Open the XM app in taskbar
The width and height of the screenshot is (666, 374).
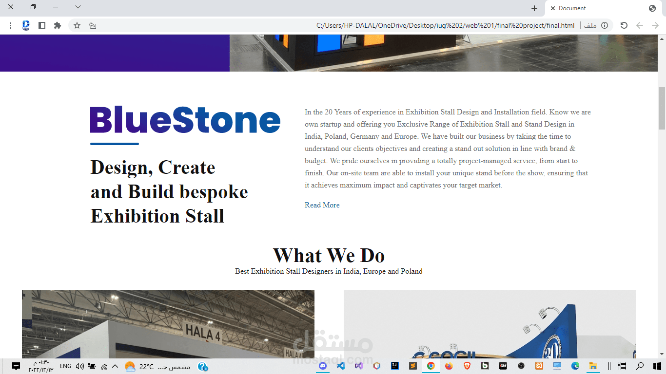point(503,366)
